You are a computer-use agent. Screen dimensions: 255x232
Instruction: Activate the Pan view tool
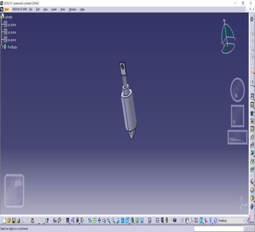coord(99,221)
